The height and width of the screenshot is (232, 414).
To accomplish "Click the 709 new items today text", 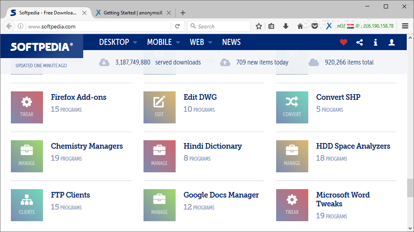I will (x=262, y=63).
